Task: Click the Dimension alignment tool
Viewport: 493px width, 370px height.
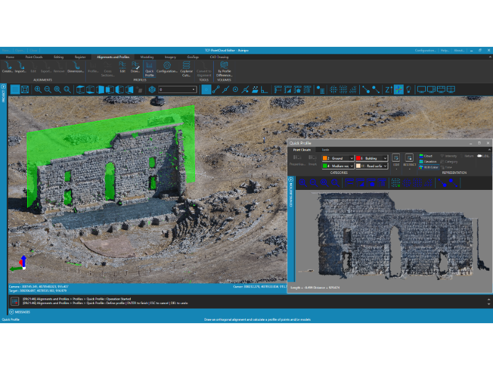Action: click(76, 67)
